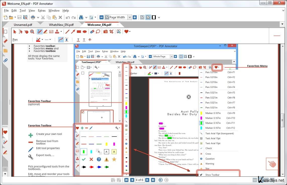Image resolution: width=287 pixels, height=185 pixels.
Task: Pick the Eraser tool
Action: (x=92, y=32)
